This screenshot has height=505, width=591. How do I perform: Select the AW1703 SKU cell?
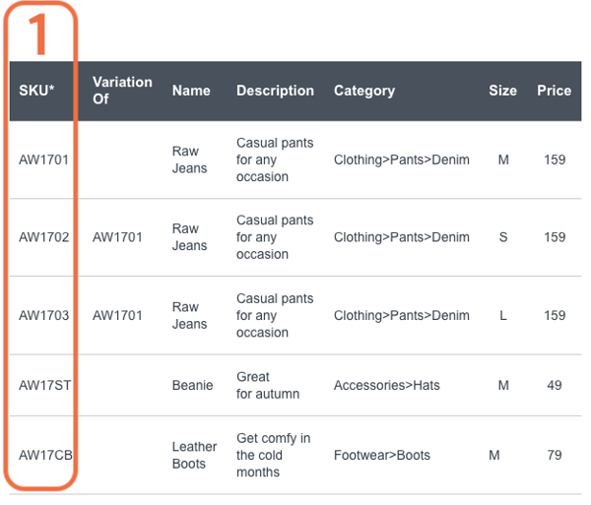coord(44,315)
